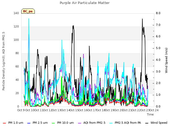Image resolution: width=170 pixels, height=128 pixels.
Task: Click the 8.0 wind speed tick label
Action: pos(158,13)
